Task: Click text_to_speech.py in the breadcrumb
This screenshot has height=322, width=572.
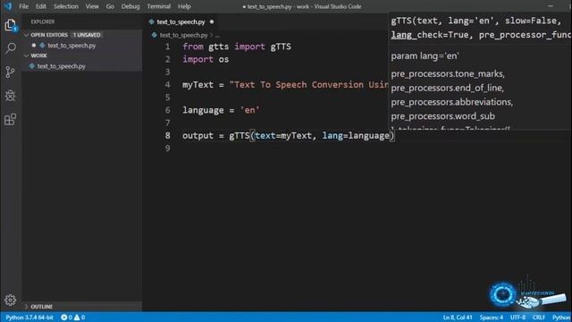Action: (183, 35)
